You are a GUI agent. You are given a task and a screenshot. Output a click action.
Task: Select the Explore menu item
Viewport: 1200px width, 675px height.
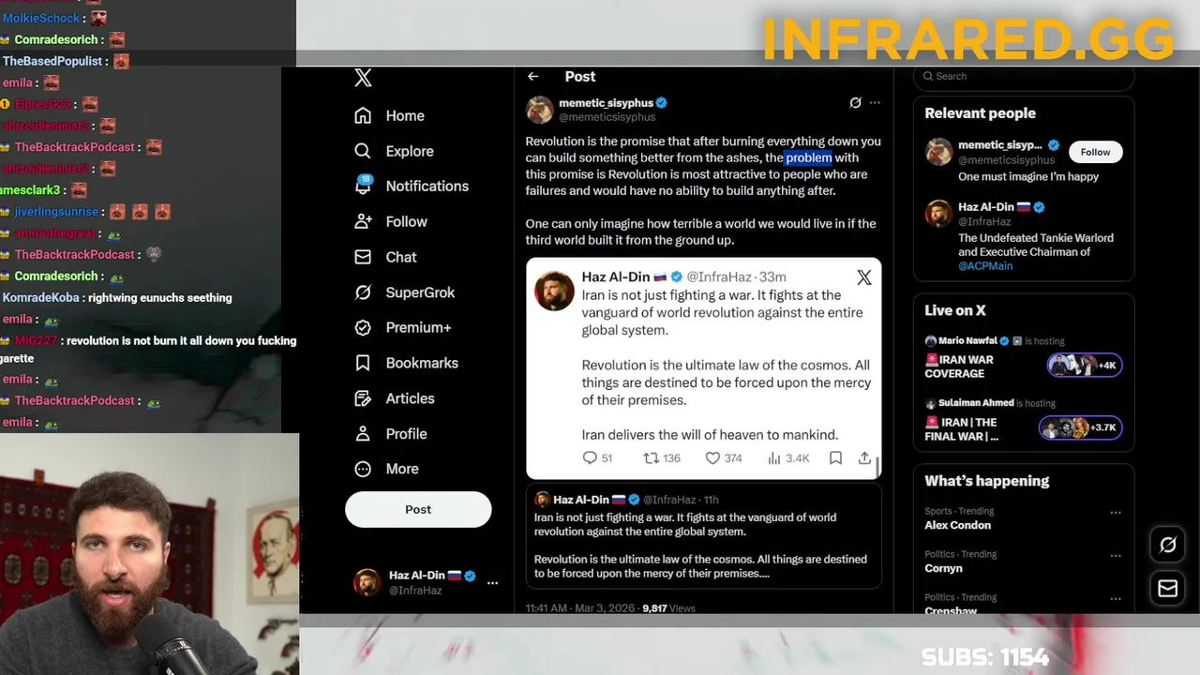tap(410, 151)
